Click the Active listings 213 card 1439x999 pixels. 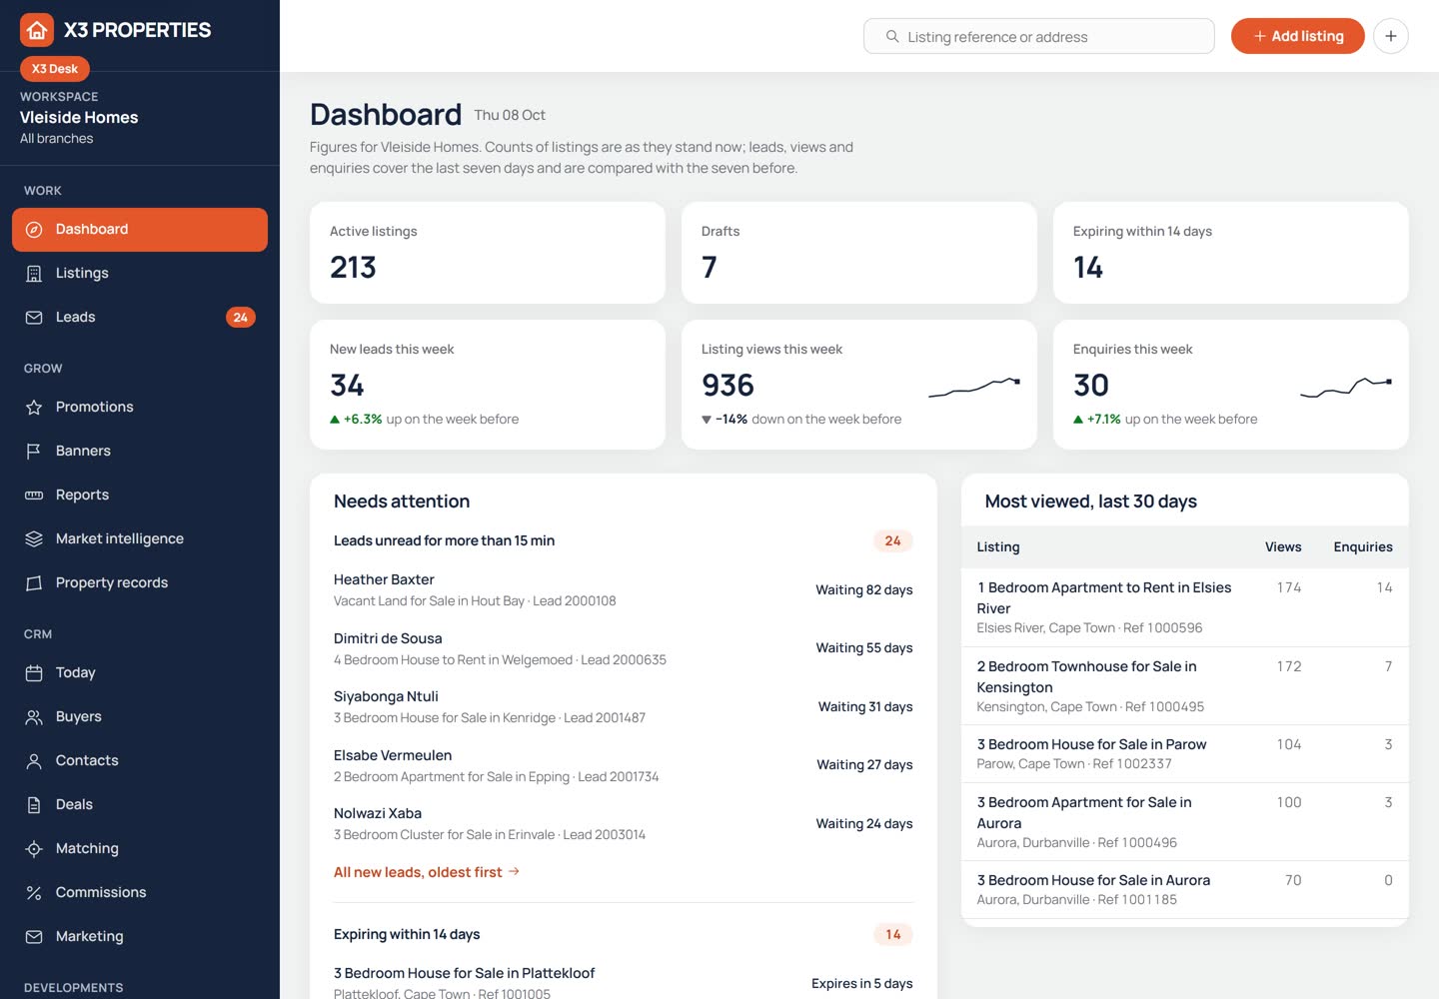(x=488, y=253)
